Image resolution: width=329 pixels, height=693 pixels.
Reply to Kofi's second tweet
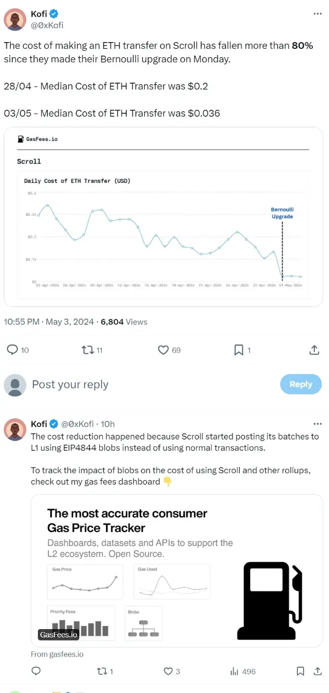(x=36, y=671)
